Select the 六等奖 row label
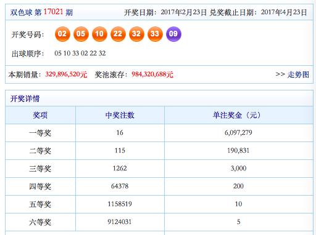The width and height of the screenshot is (316, 235). 40,222
